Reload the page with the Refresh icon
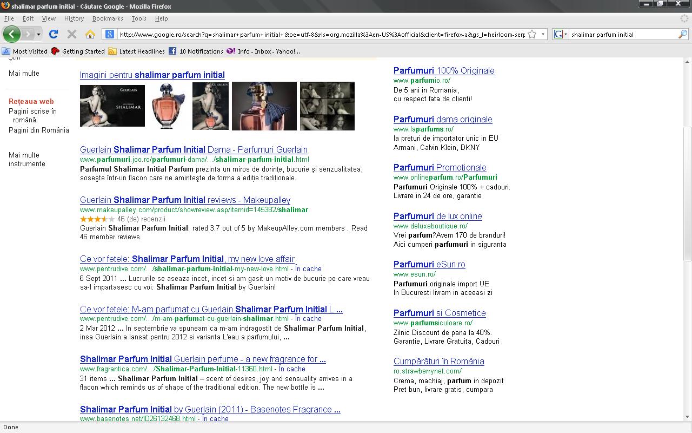This screenshot has width=692, height=433. pos(53,34)
